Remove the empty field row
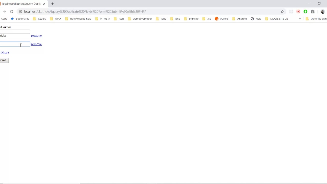The width and height of the screenshot is (327, 184). point(36,44)
